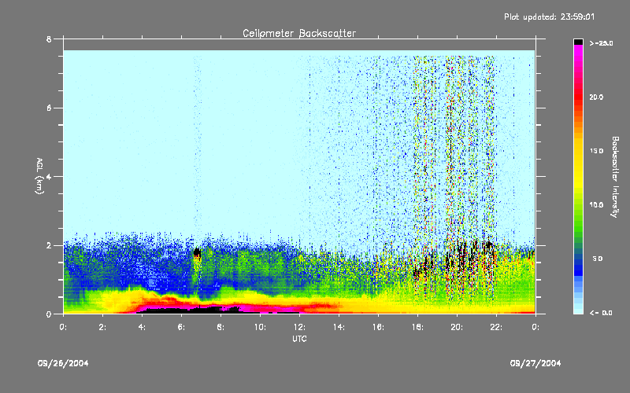Click the "8" tick on the altitude axis
The height and width of the screenshot is (393, 630).
pos(49,39)
